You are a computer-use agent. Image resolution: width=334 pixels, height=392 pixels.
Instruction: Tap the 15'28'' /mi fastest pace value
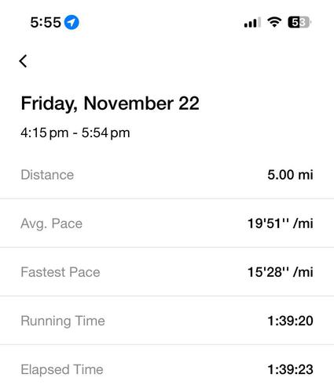click(x=281, y=272)
